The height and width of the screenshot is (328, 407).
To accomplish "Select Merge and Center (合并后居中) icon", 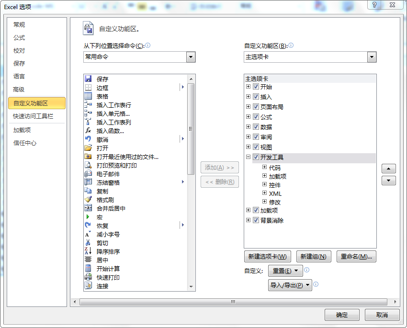I will tap(88, 208).
